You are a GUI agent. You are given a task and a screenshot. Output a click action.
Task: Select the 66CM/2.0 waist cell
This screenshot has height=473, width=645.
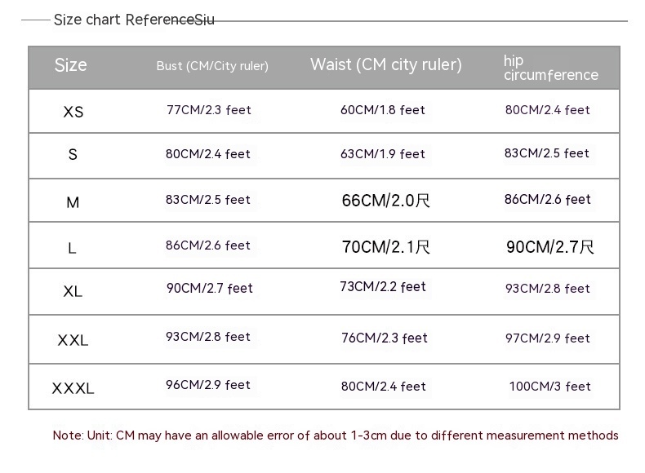[385, 201]
